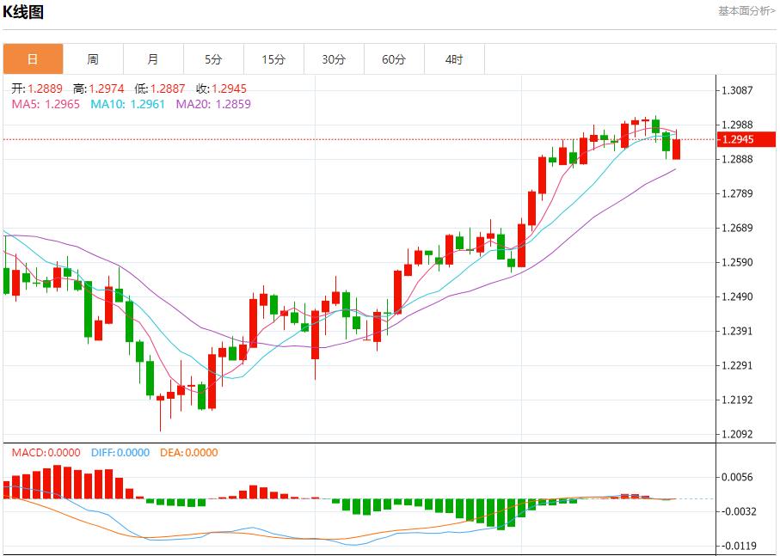
Task: Click the 1.2092 price axis label
Action: click(x=737, y=435)
